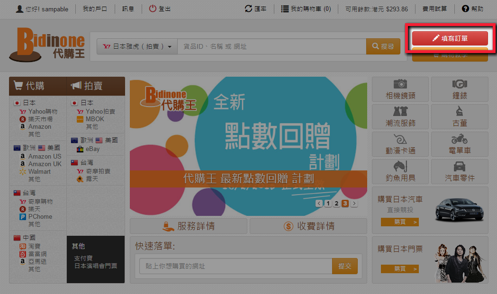This screenshot has width=497, height=294.
Task: Open 費用試算 fee calculator
Action: pos(434,9)
